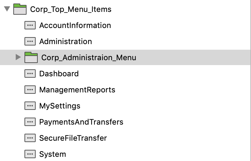Select the MySettings tree item
The image size is (251, 161).
coord(60,106)
